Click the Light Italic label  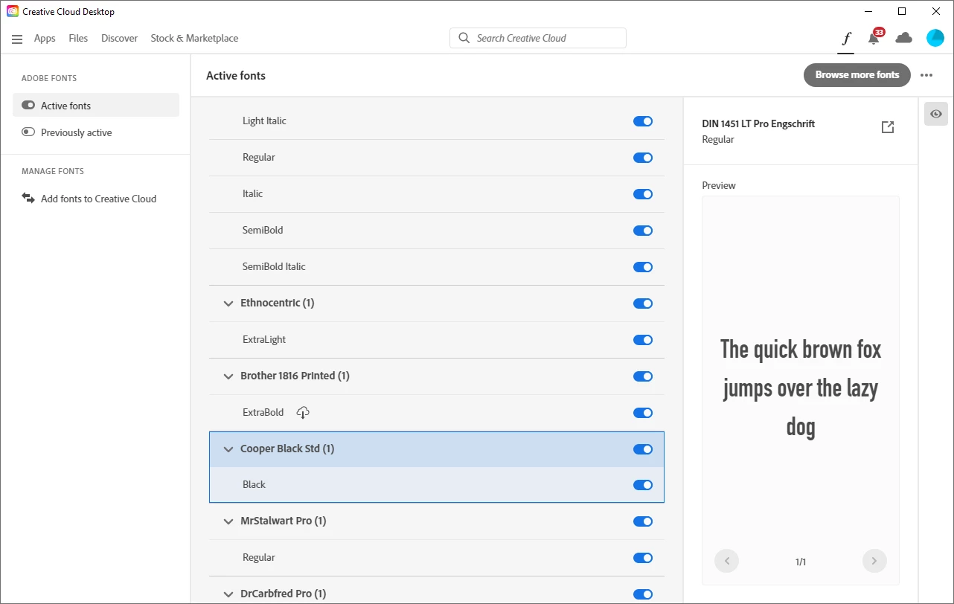pos(264,121)
